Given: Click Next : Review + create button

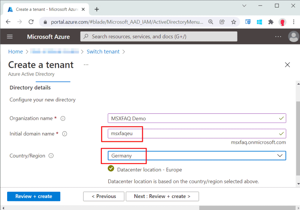Looking at the screenshot, I should coord(162,197).
